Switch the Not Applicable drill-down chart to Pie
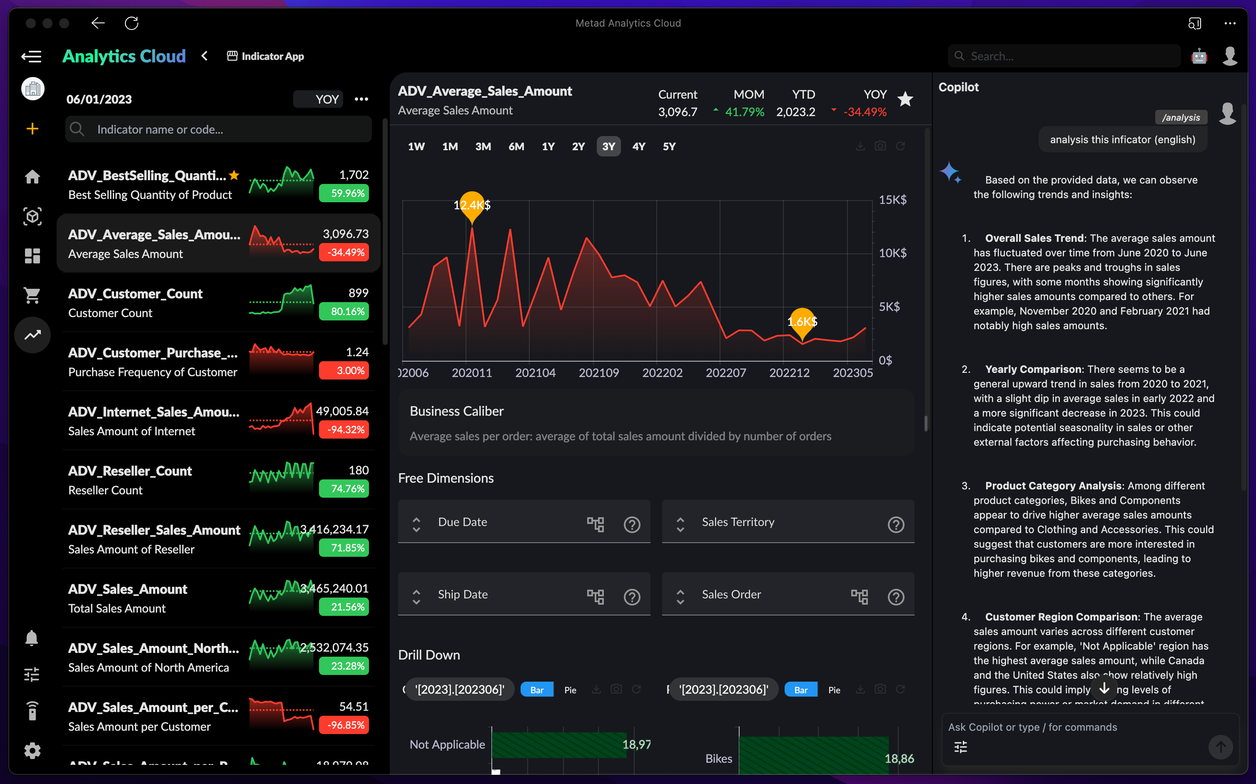The height and width of the screenshot is (784, 1256). [570, 690]
